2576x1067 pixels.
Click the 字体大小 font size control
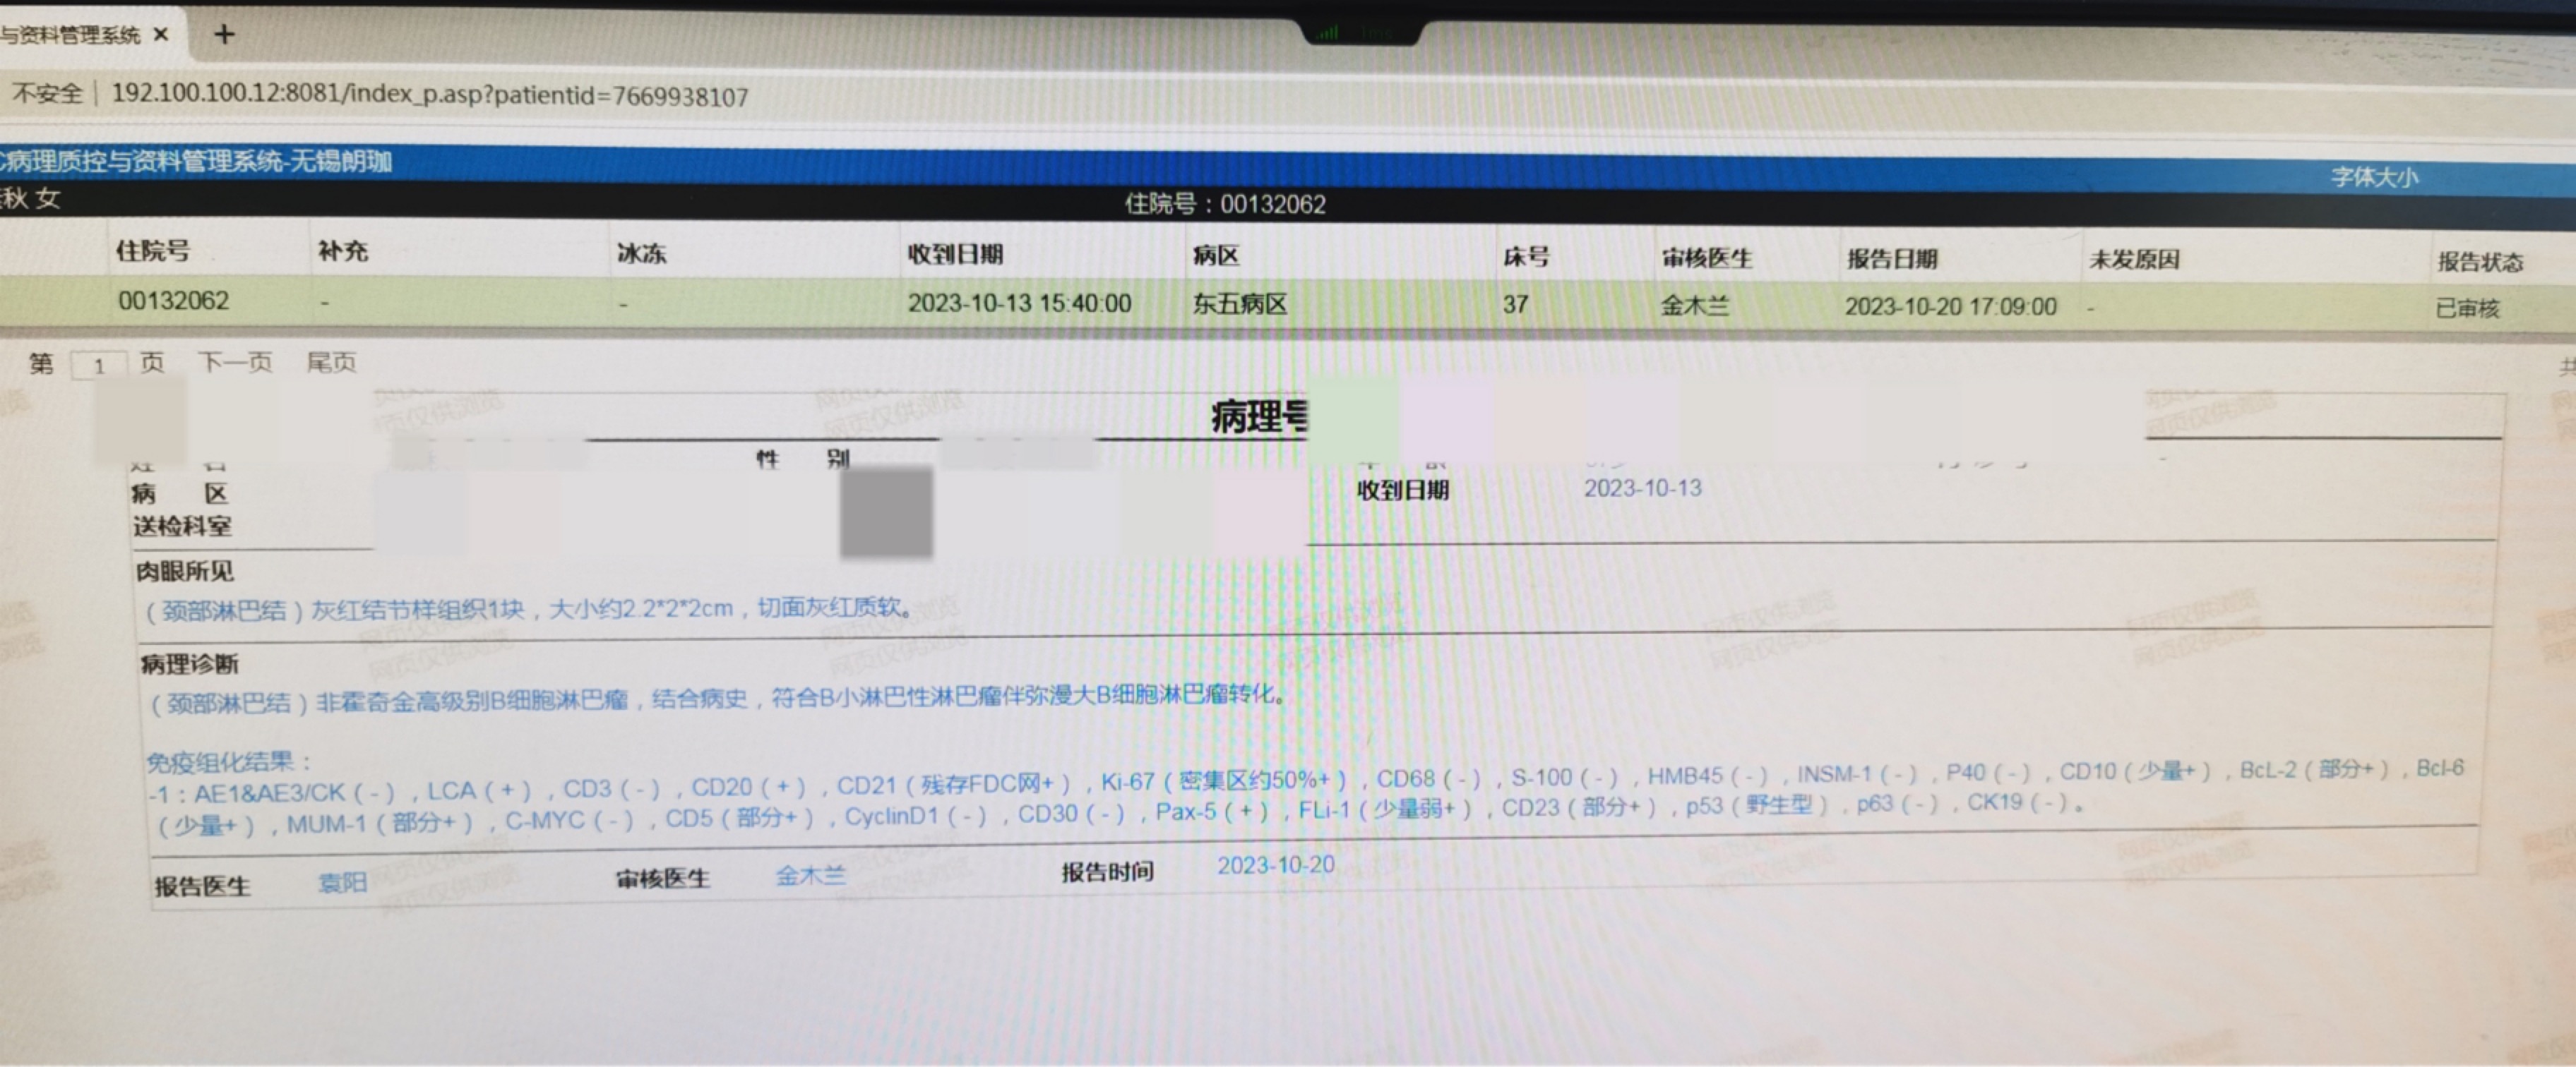point(2375,178)
